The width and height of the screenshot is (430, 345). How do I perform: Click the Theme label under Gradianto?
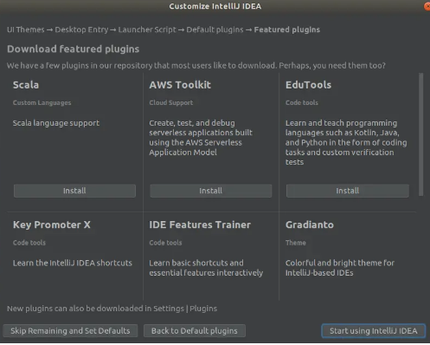tap(296, 243)
